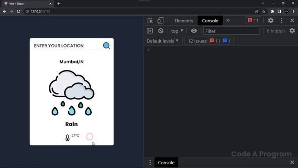Open the Chrome three-dot menu
The height and width of the screenshot is (168, 298).
point(294,11)
